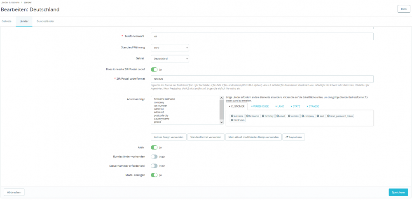Click Mein aktuell modifiziertes Design verwenden

click(x=253, y=137)
